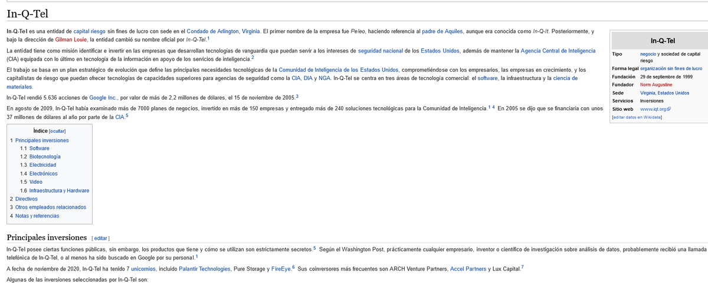Jump to footnote 3 after 2005
The width and height of the screenshot is (708, 284).
pos(297,95)
